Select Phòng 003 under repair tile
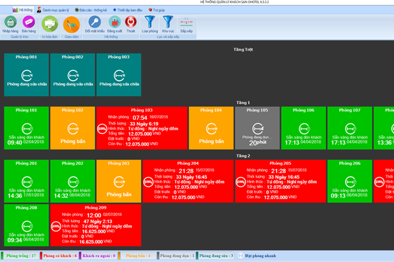The height and width of the screenshot is (262, 394). pyautogui.click(x=119, y=75)
